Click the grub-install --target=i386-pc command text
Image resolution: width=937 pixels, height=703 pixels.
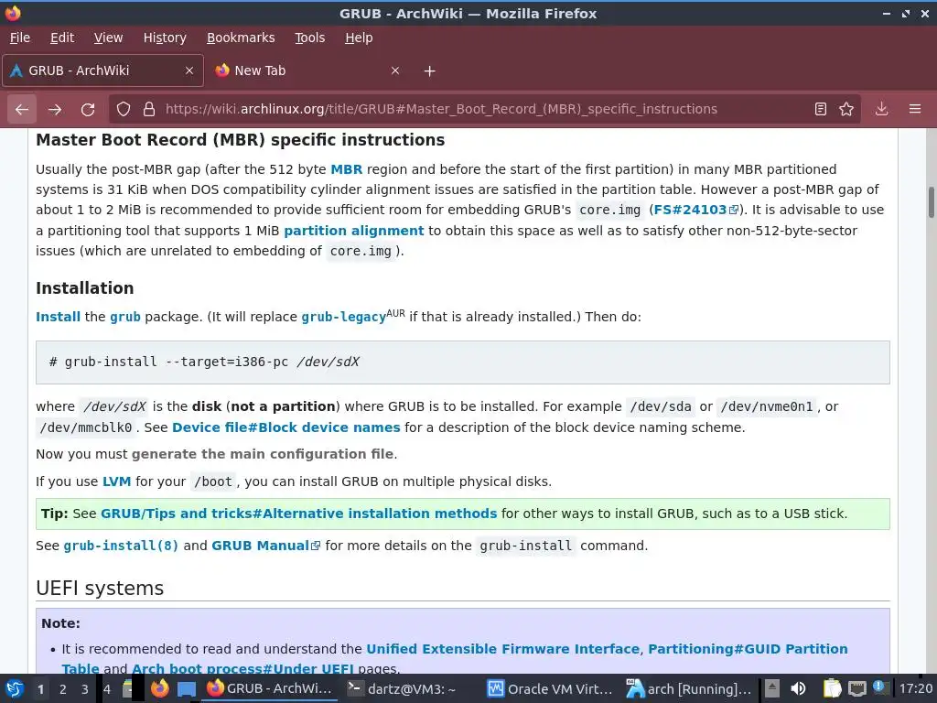point(204,362)
